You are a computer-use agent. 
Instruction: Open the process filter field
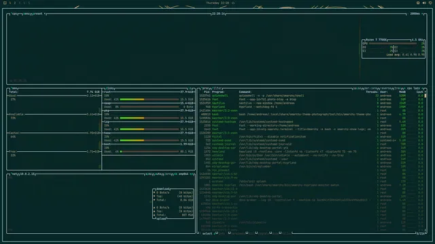pos(217,88)
